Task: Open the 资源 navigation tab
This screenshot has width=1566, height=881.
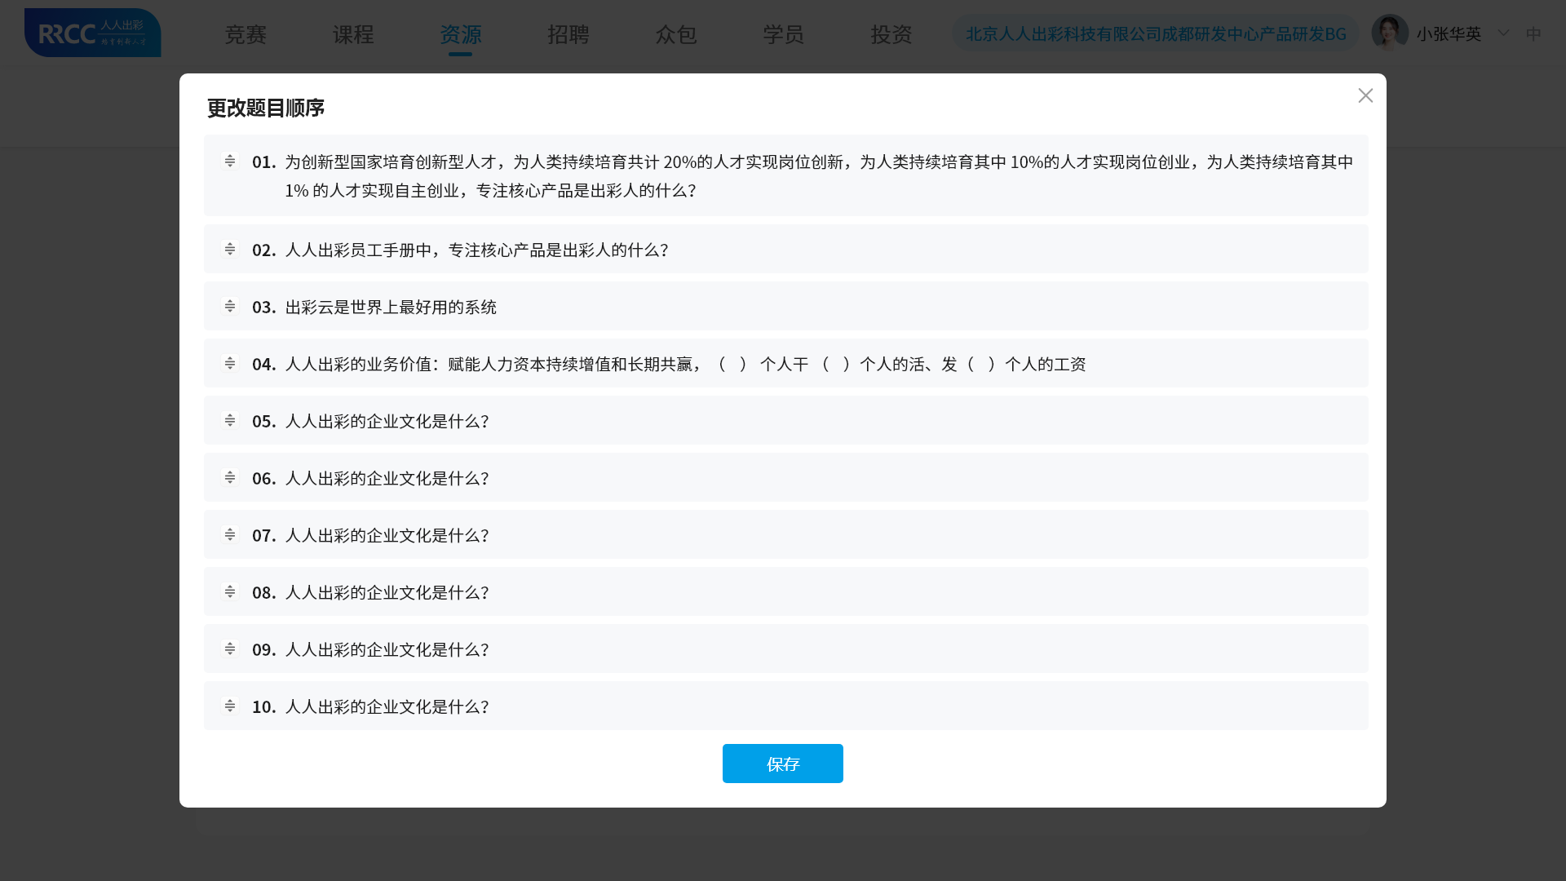Action: 461,34
